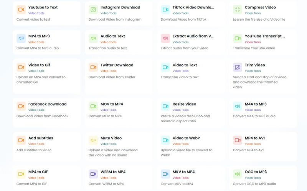Click Video Tools tag under Video to Gif
Image resolution: width=307 pixels, height=191 pixels.
[36, 71]
